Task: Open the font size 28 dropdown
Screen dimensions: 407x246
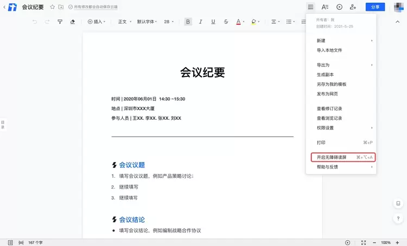Action: [169, 22]
